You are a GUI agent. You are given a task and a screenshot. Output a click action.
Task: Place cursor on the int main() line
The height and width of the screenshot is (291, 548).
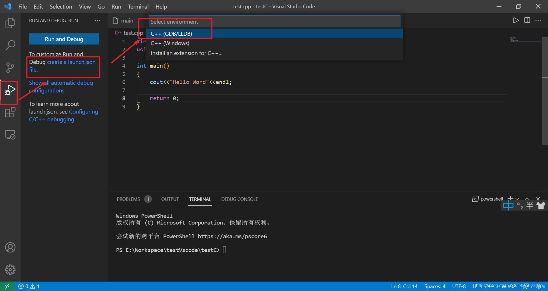[x=153, y=66]
